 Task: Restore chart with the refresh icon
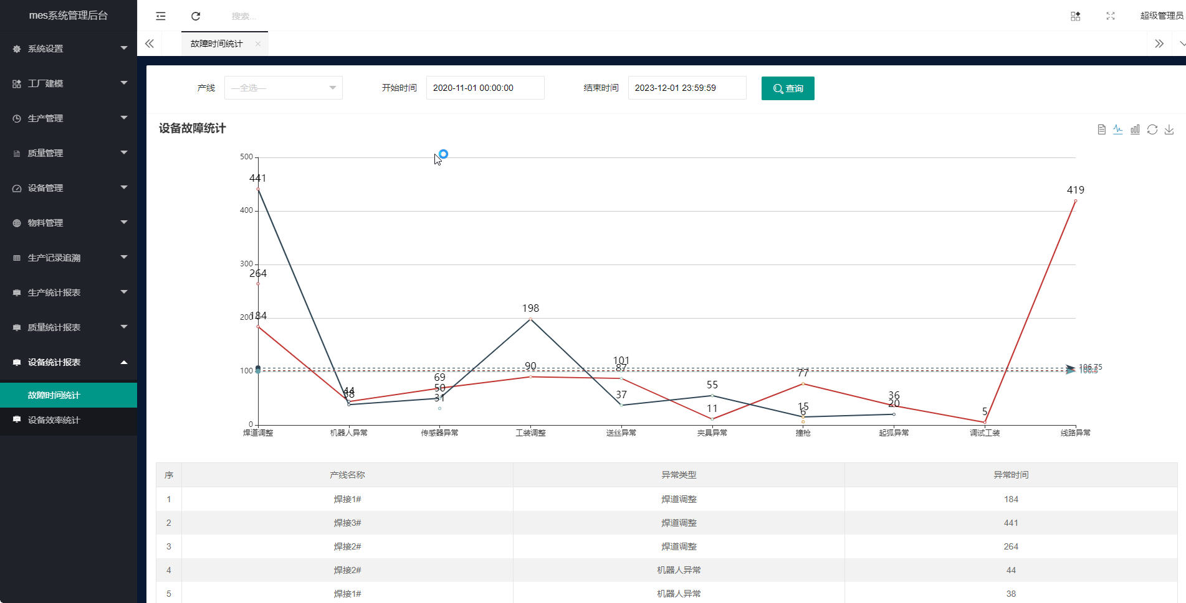(1152, 129)
